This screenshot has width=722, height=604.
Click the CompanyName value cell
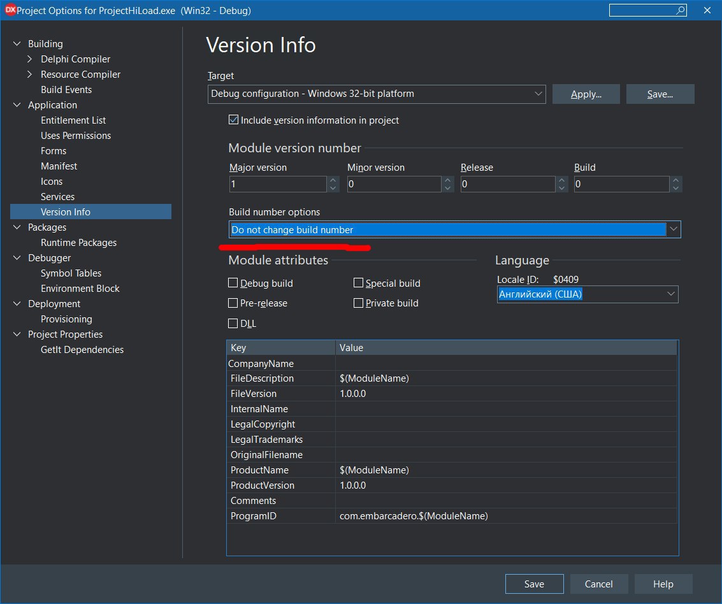click(x=506, y=363)
